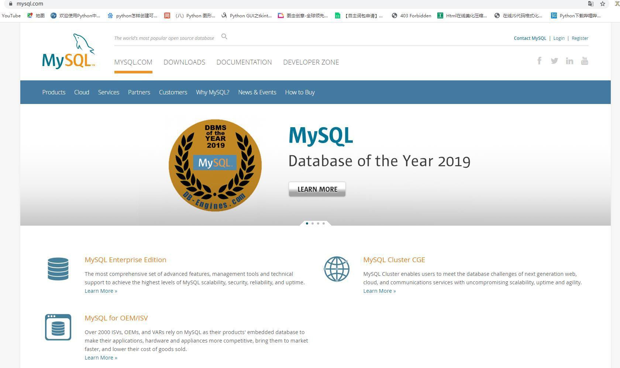
Task: Open MySQL Twitter page icon
Action: (554, 61)
